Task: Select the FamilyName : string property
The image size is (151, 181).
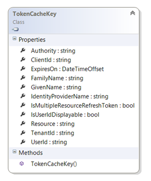Action: pos(57,78)
